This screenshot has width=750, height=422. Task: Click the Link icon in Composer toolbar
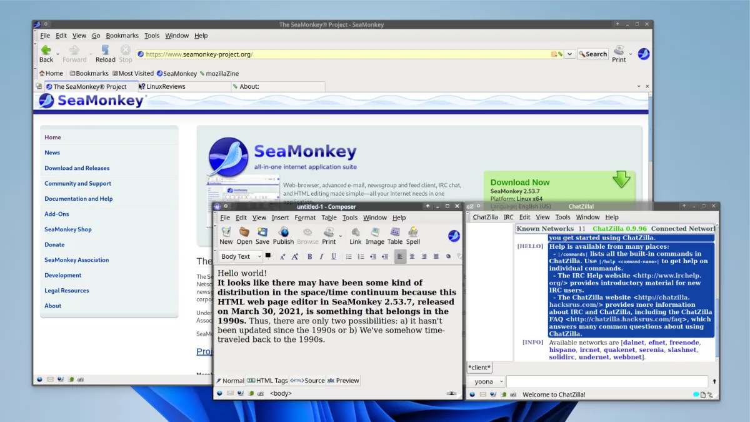(x=356, y=235)
